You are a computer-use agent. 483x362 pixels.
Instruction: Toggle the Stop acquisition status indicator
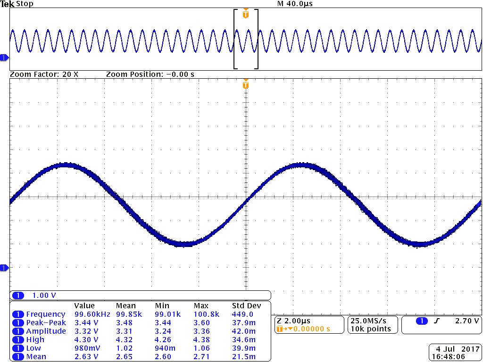(x=24, y=4)
